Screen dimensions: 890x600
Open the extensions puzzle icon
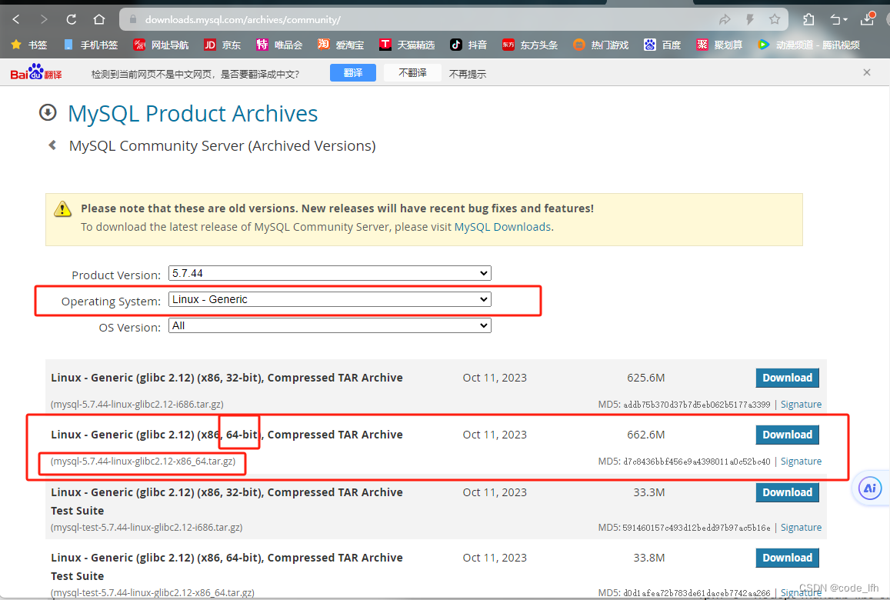(808, 20)
